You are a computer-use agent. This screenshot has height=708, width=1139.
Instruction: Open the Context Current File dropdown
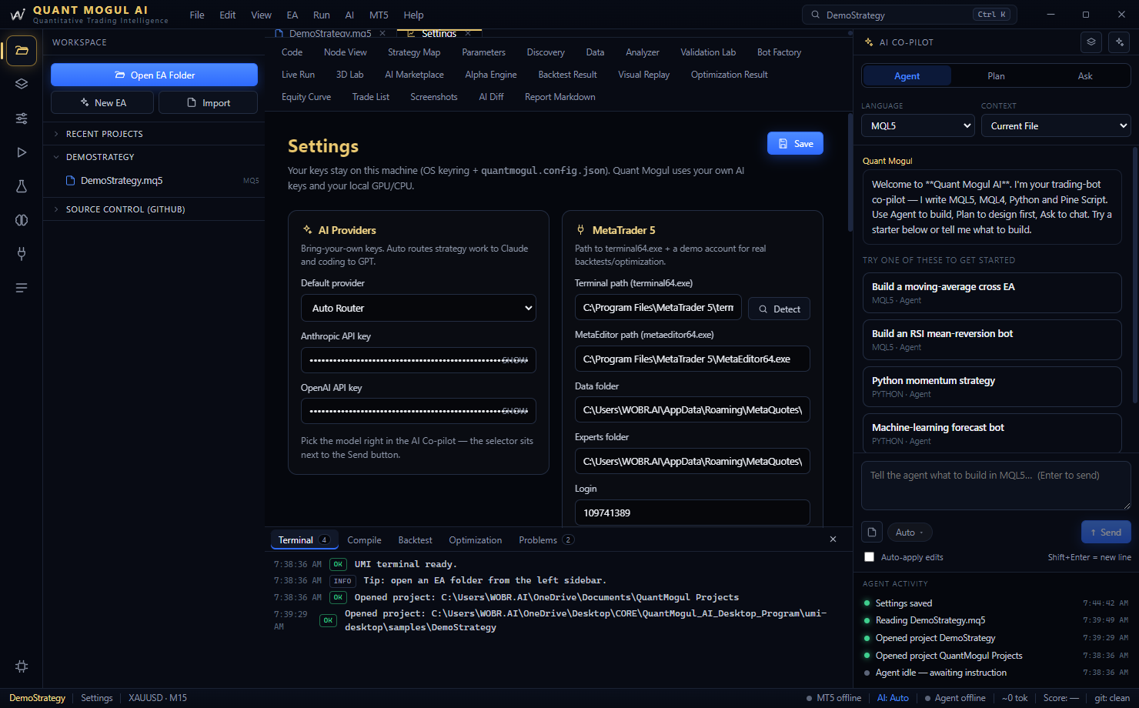point(1056,125)
